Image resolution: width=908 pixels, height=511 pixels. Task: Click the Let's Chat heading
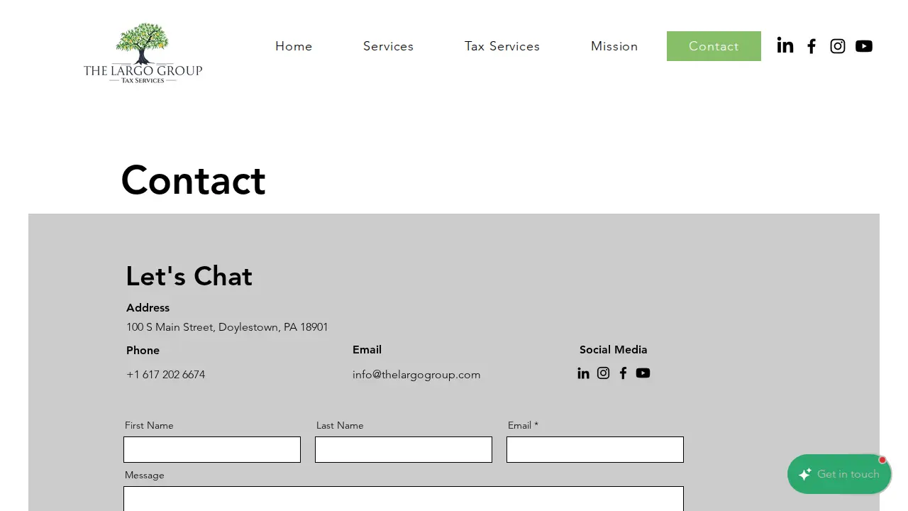tap(189, 277)
